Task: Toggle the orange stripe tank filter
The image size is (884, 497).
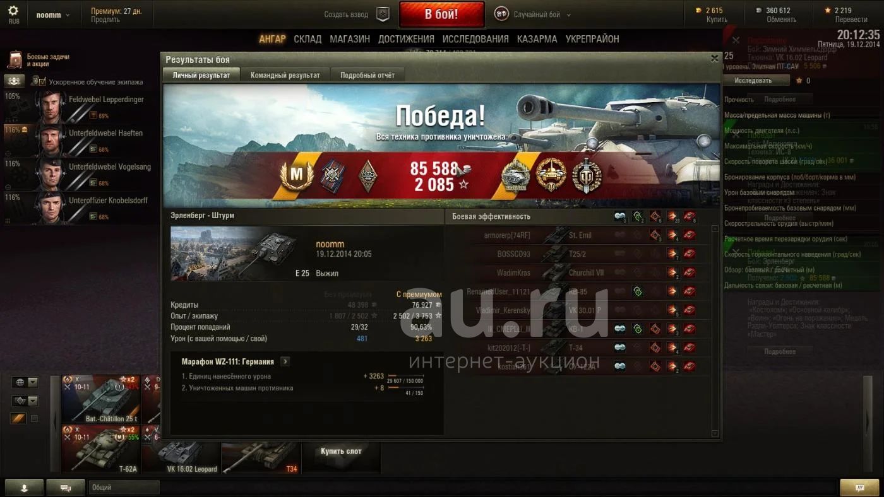Action: pyautogui.click(x=18, y=418)
